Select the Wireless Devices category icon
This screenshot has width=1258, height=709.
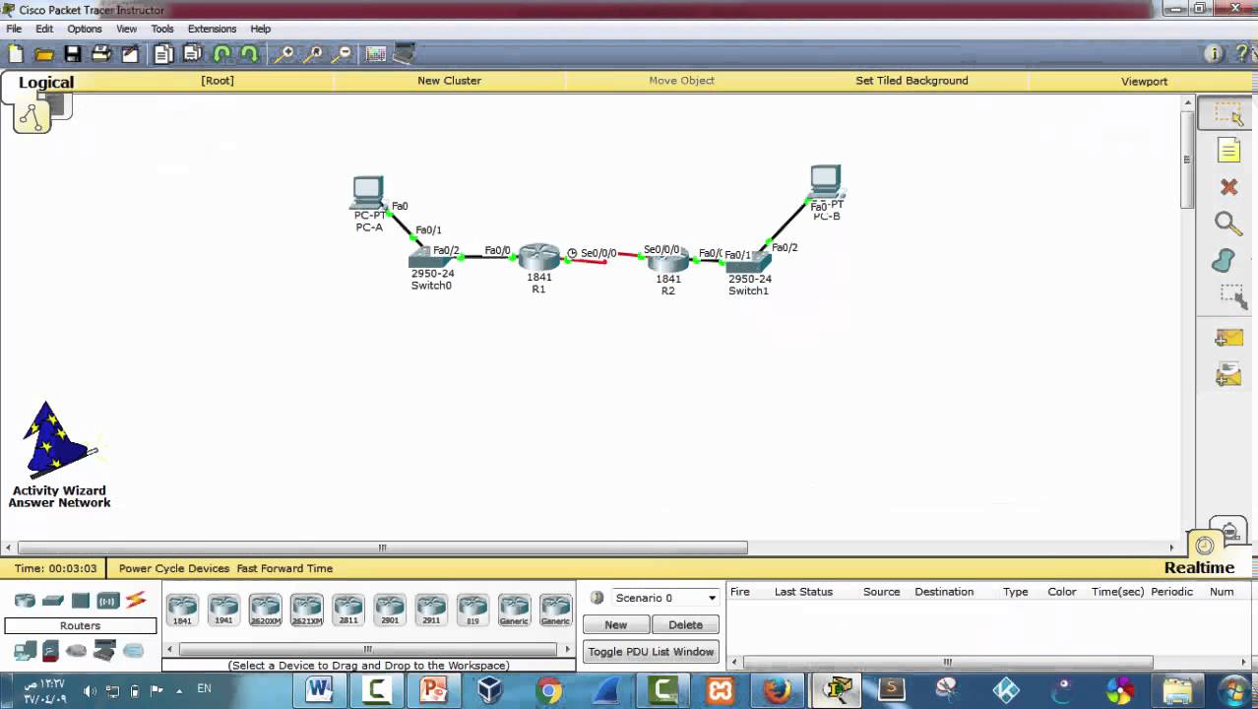(x=108, y=601)
